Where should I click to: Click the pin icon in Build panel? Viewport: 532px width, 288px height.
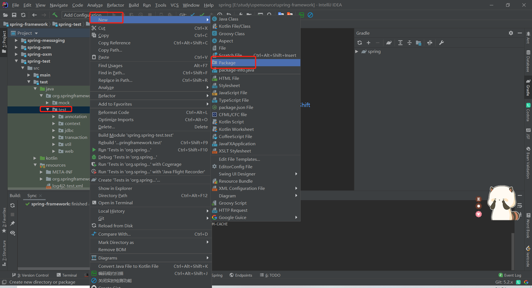point(12,223)
